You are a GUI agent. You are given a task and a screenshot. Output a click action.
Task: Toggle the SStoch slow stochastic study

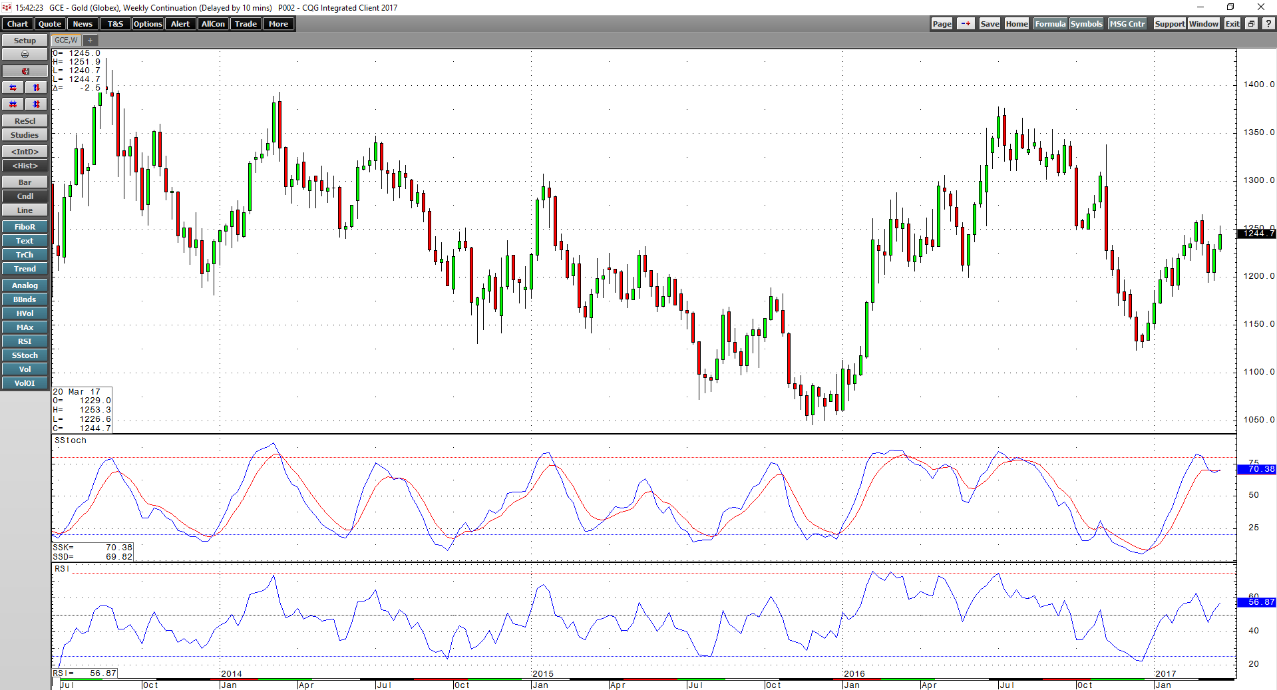pos(25,355)
